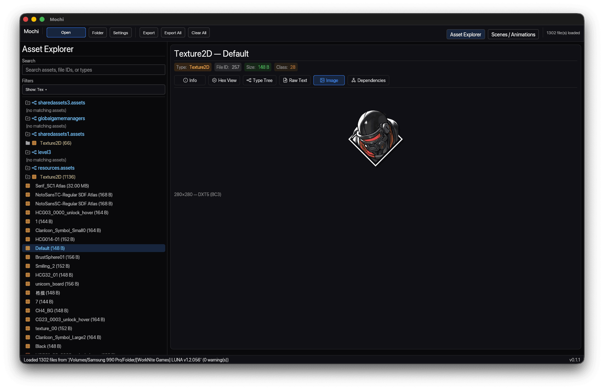Click the texture icon for Serif_SC1 Atlas
The height and width of the screenshot is (390, 604).
click(x=28, y=186)
